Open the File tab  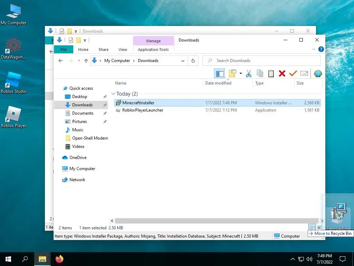point(64,49)
